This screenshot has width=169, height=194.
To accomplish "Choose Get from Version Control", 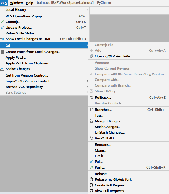I will tap(45, 75).
